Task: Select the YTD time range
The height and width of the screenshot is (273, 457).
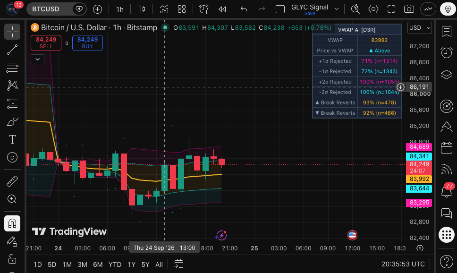Action: (115, 264)
